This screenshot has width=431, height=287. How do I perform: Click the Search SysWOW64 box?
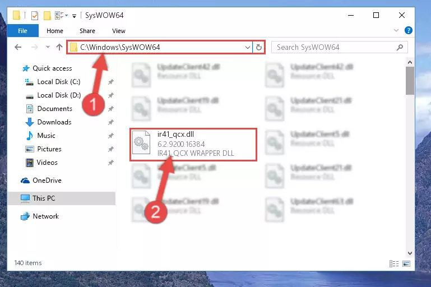tap(340, 47)
